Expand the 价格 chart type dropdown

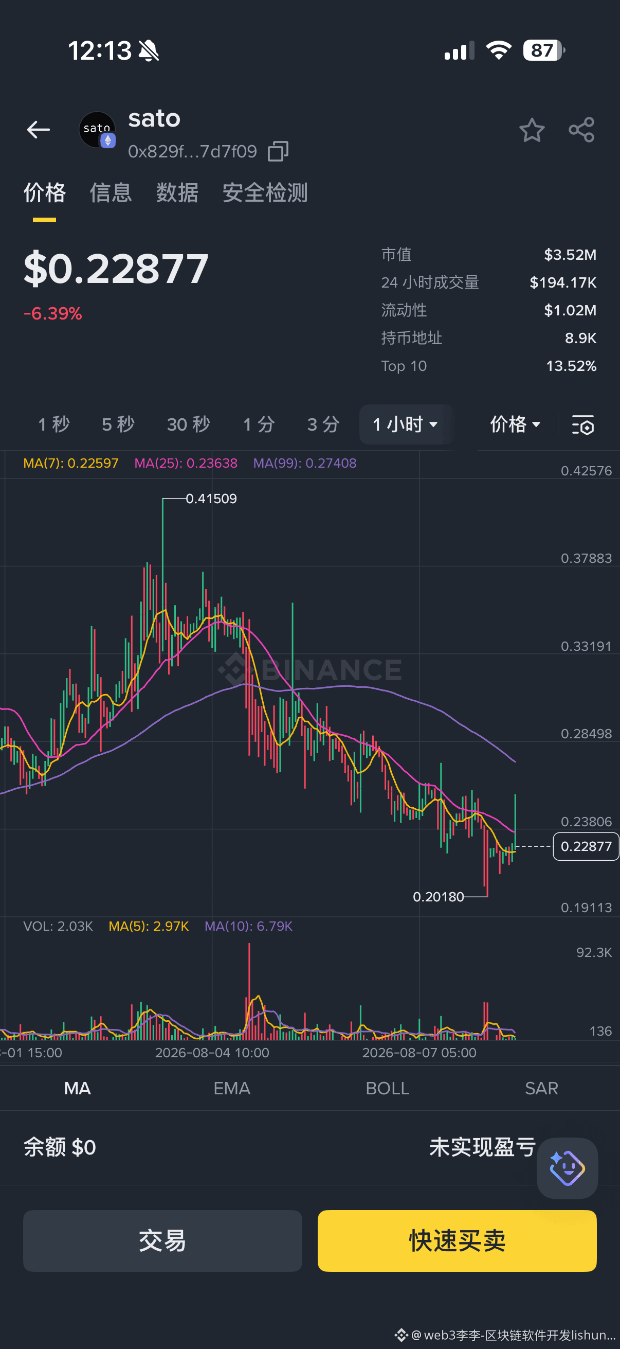[x=515, y=424]
